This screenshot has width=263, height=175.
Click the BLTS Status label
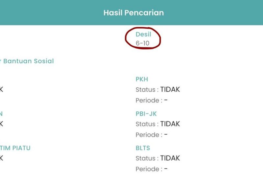[x=147, y=158]
